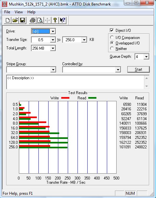This screenshot has height=198, width=156.
Task: Click the Description scrollbar down arrow
Action: click(147, 86)
